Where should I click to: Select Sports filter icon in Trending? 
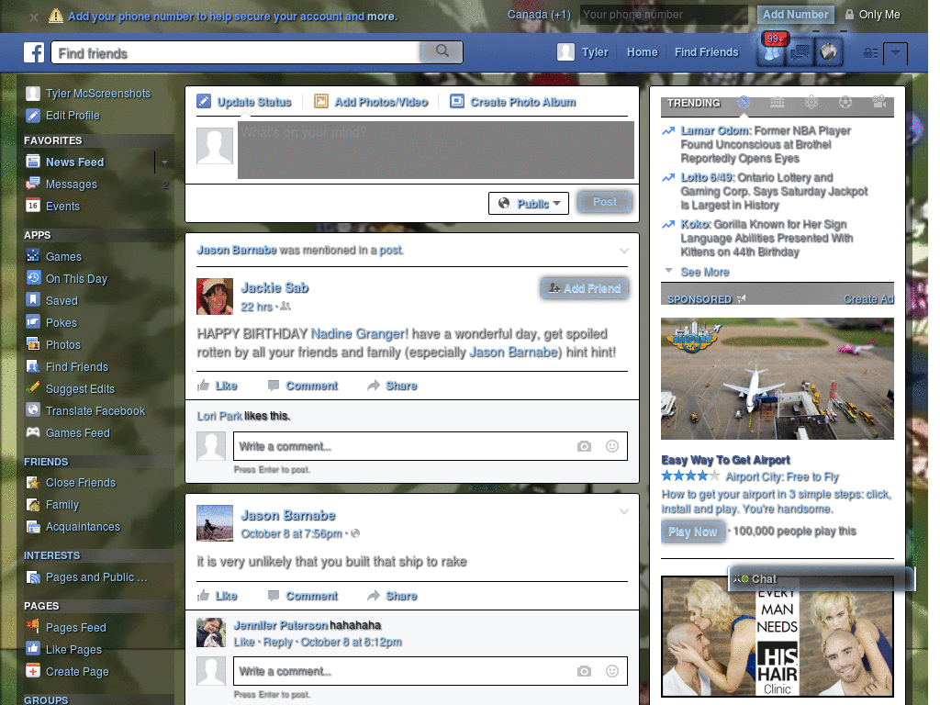(x=845, y=102)
